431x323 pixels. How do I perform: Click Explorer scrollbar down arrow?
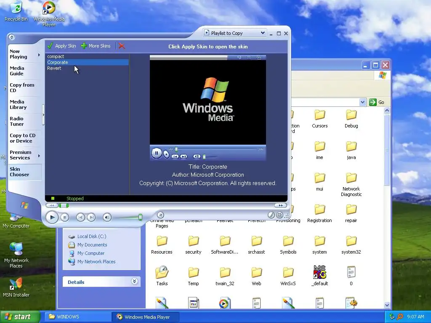[387, 305]
